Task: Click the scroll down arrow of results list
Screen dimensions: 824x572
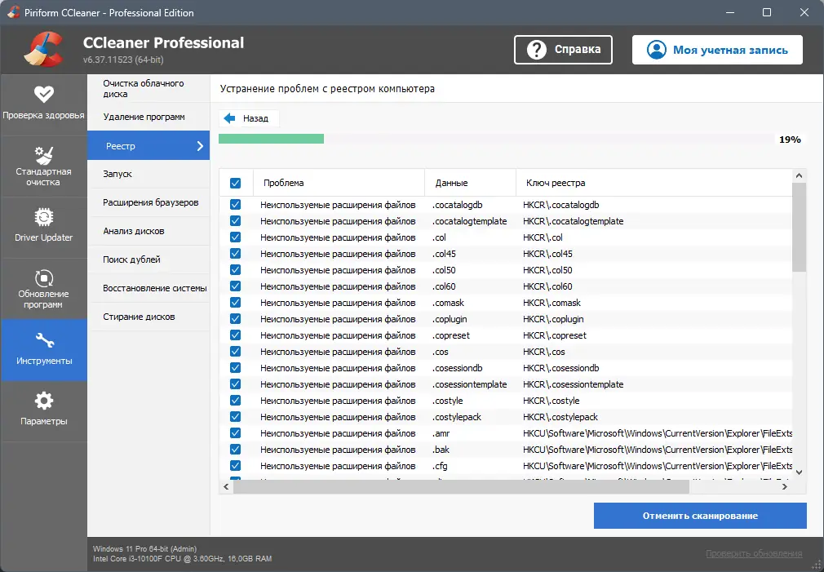Action: click(799, 472)
